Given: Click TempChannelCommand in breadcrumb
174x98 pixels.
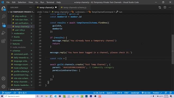Looking at the screenshot, I should click(x=102, y=12).
